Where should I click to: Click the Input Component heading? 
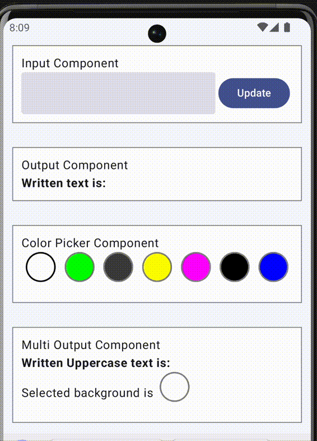point(70,63)
